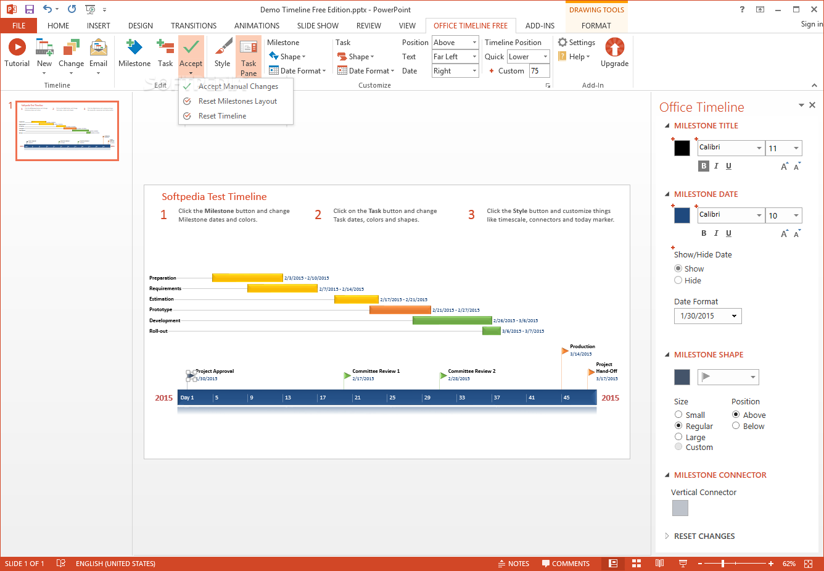The width and height of the screenshot is (824, 571).
Task: Toggle italic for Milestone Title
Action: tap(716, 166)
